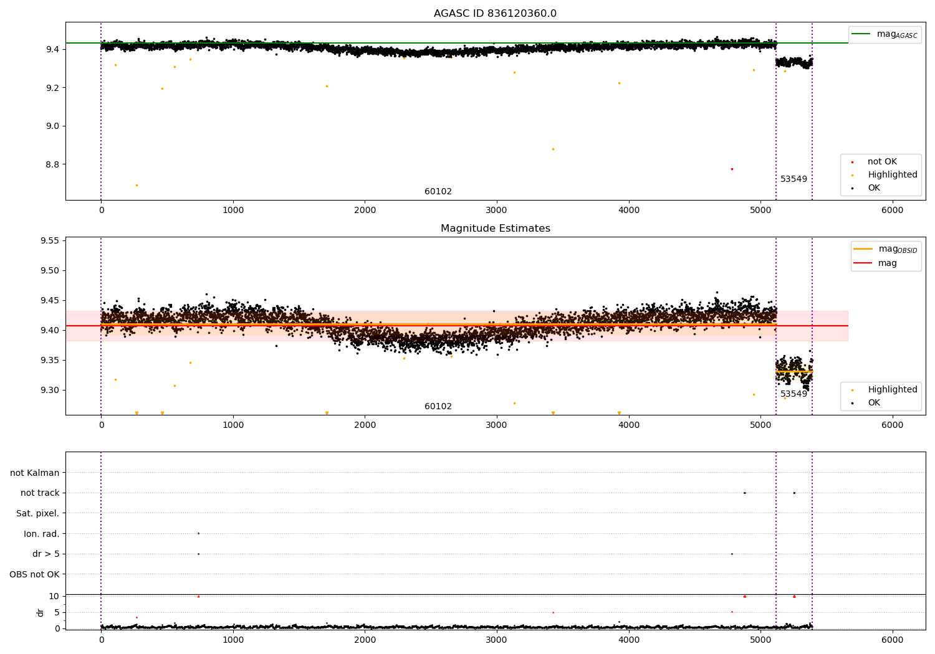The image size is (935, 654).
Task: Click 'OK' legend entry in Magnitude Estimates plot
Action: (x=866, y=403)
